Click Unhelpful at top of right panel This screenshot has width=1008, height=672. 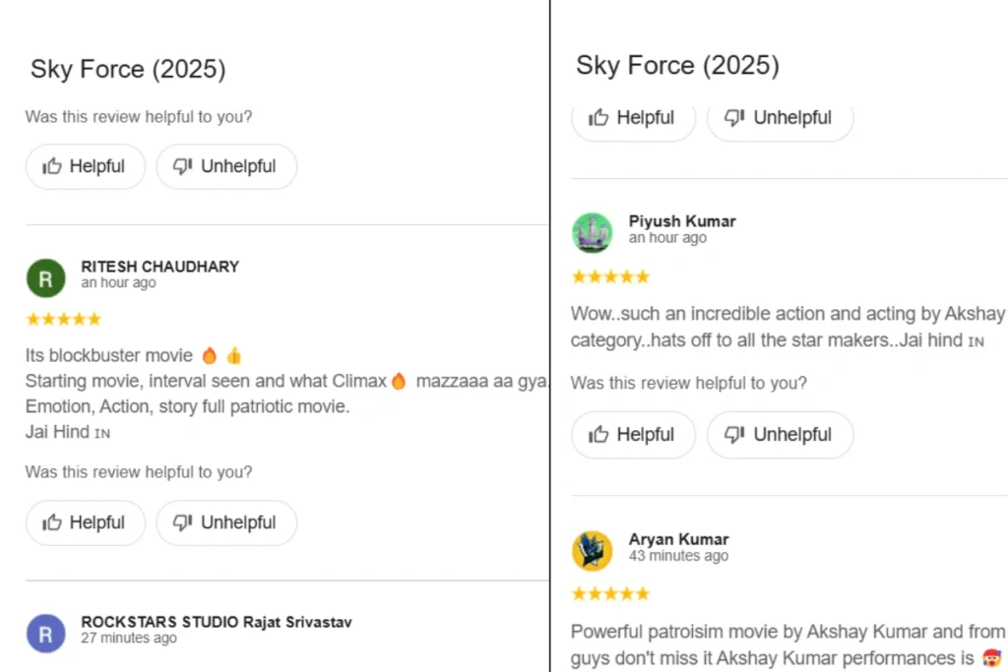coord(780,119)
